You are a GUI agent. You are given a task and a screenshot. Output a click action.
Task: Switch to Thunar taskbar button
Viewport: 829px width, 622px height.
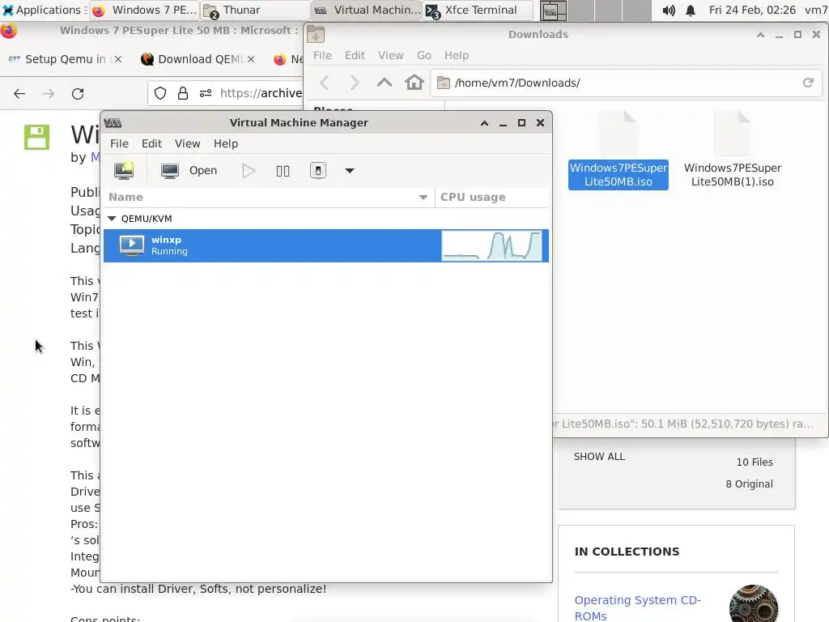coord(255,10)
